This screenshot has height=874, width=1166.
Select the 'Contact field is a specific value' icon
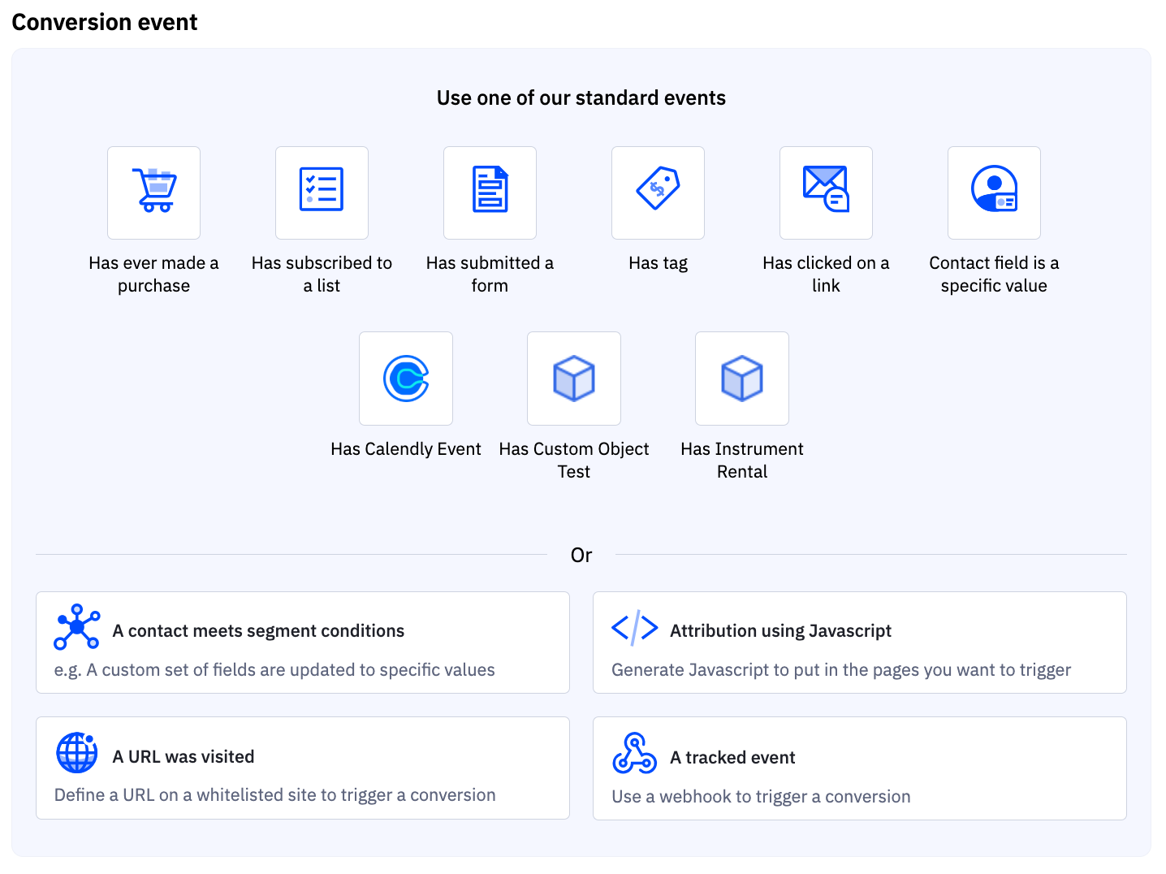994,193
